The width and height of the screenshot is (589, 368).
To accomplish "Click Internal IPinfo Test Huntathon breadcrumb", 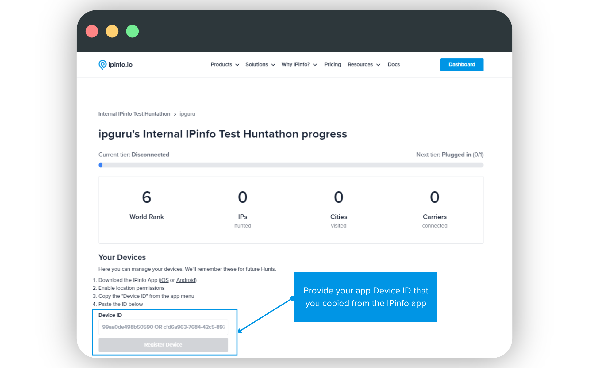I will (134, 114).
